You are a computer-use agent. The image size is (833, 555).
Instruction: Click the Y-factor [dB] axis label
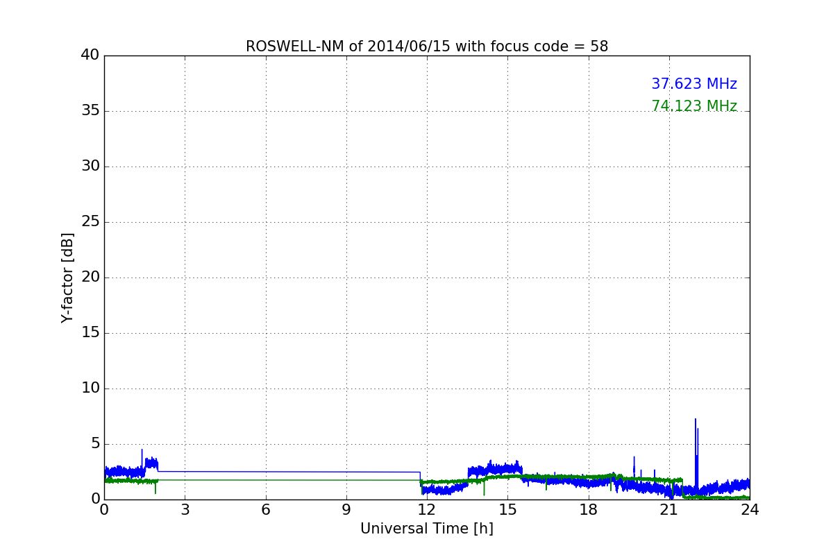tap(67, 277)
